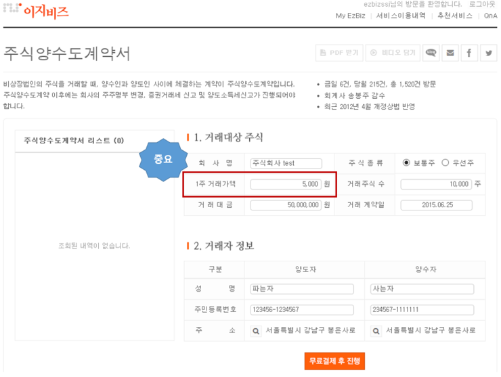Click the 비디오 담기 button
501x377 pixels.
click(393, 53)
